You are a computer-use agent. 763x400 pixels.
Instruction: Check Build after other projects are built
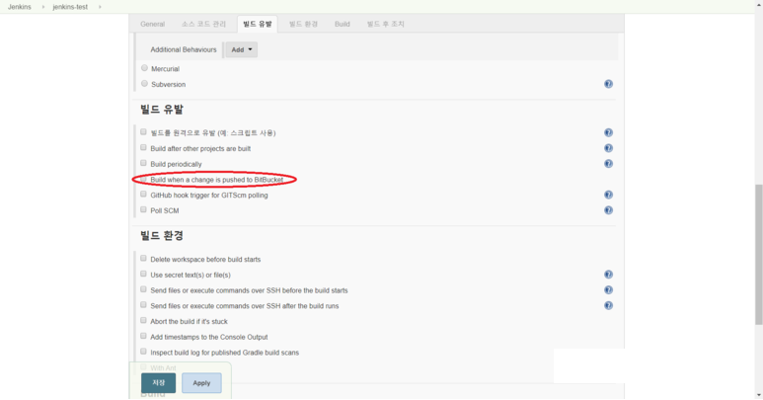[x=143, y=147]
